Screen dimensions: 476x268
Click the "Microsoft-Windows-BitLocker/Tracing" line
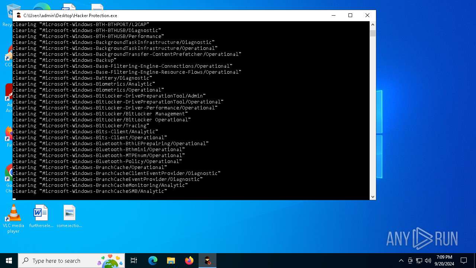click(x=81, y=125)
